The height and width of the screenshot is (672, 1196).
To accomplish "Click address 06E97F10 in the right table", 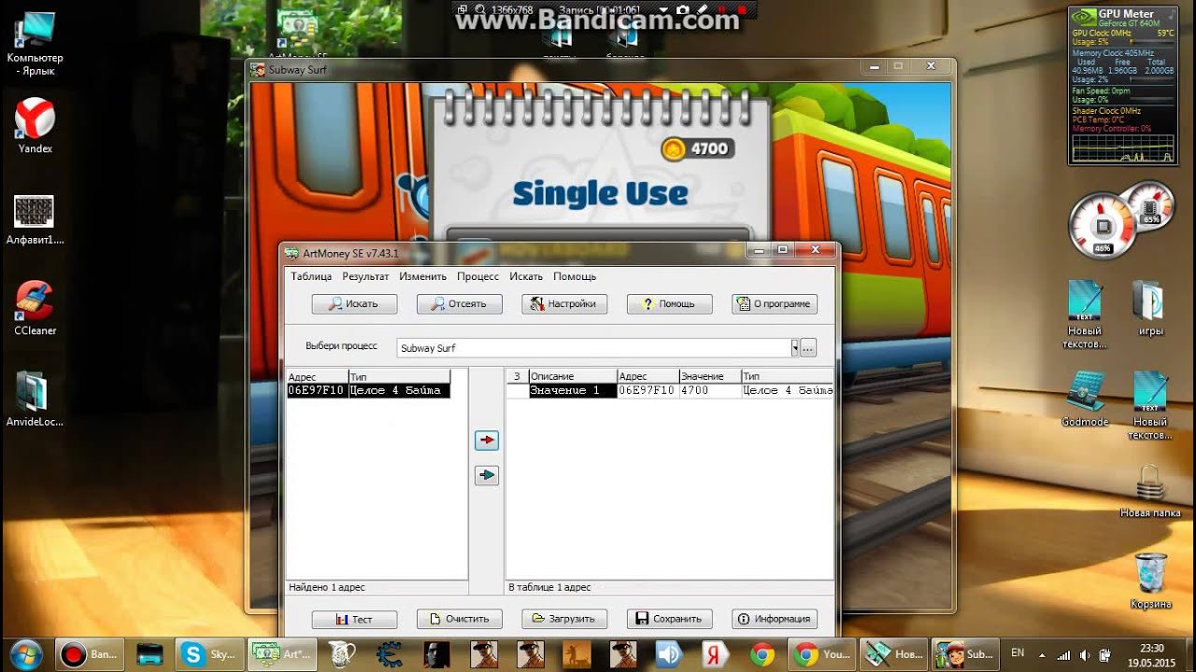I will (x=647, y=390).
